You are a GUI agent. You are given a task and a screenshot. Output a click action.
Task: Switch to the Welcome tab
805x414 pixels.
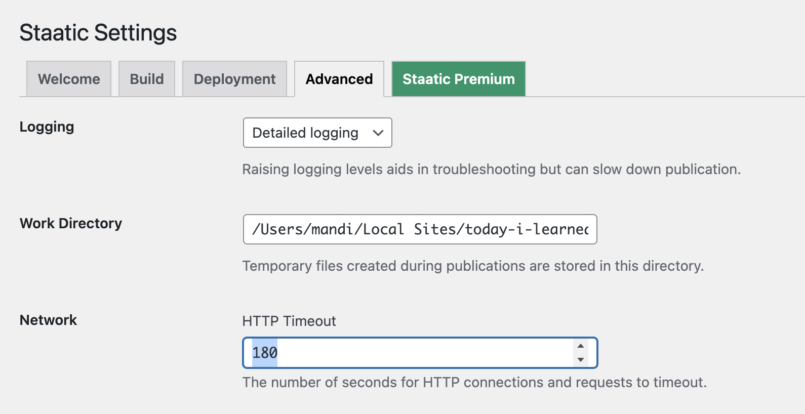click(x=69, y=79)
